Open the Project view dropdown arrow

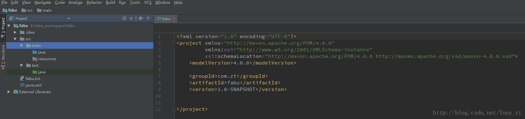tap(69, 19)
